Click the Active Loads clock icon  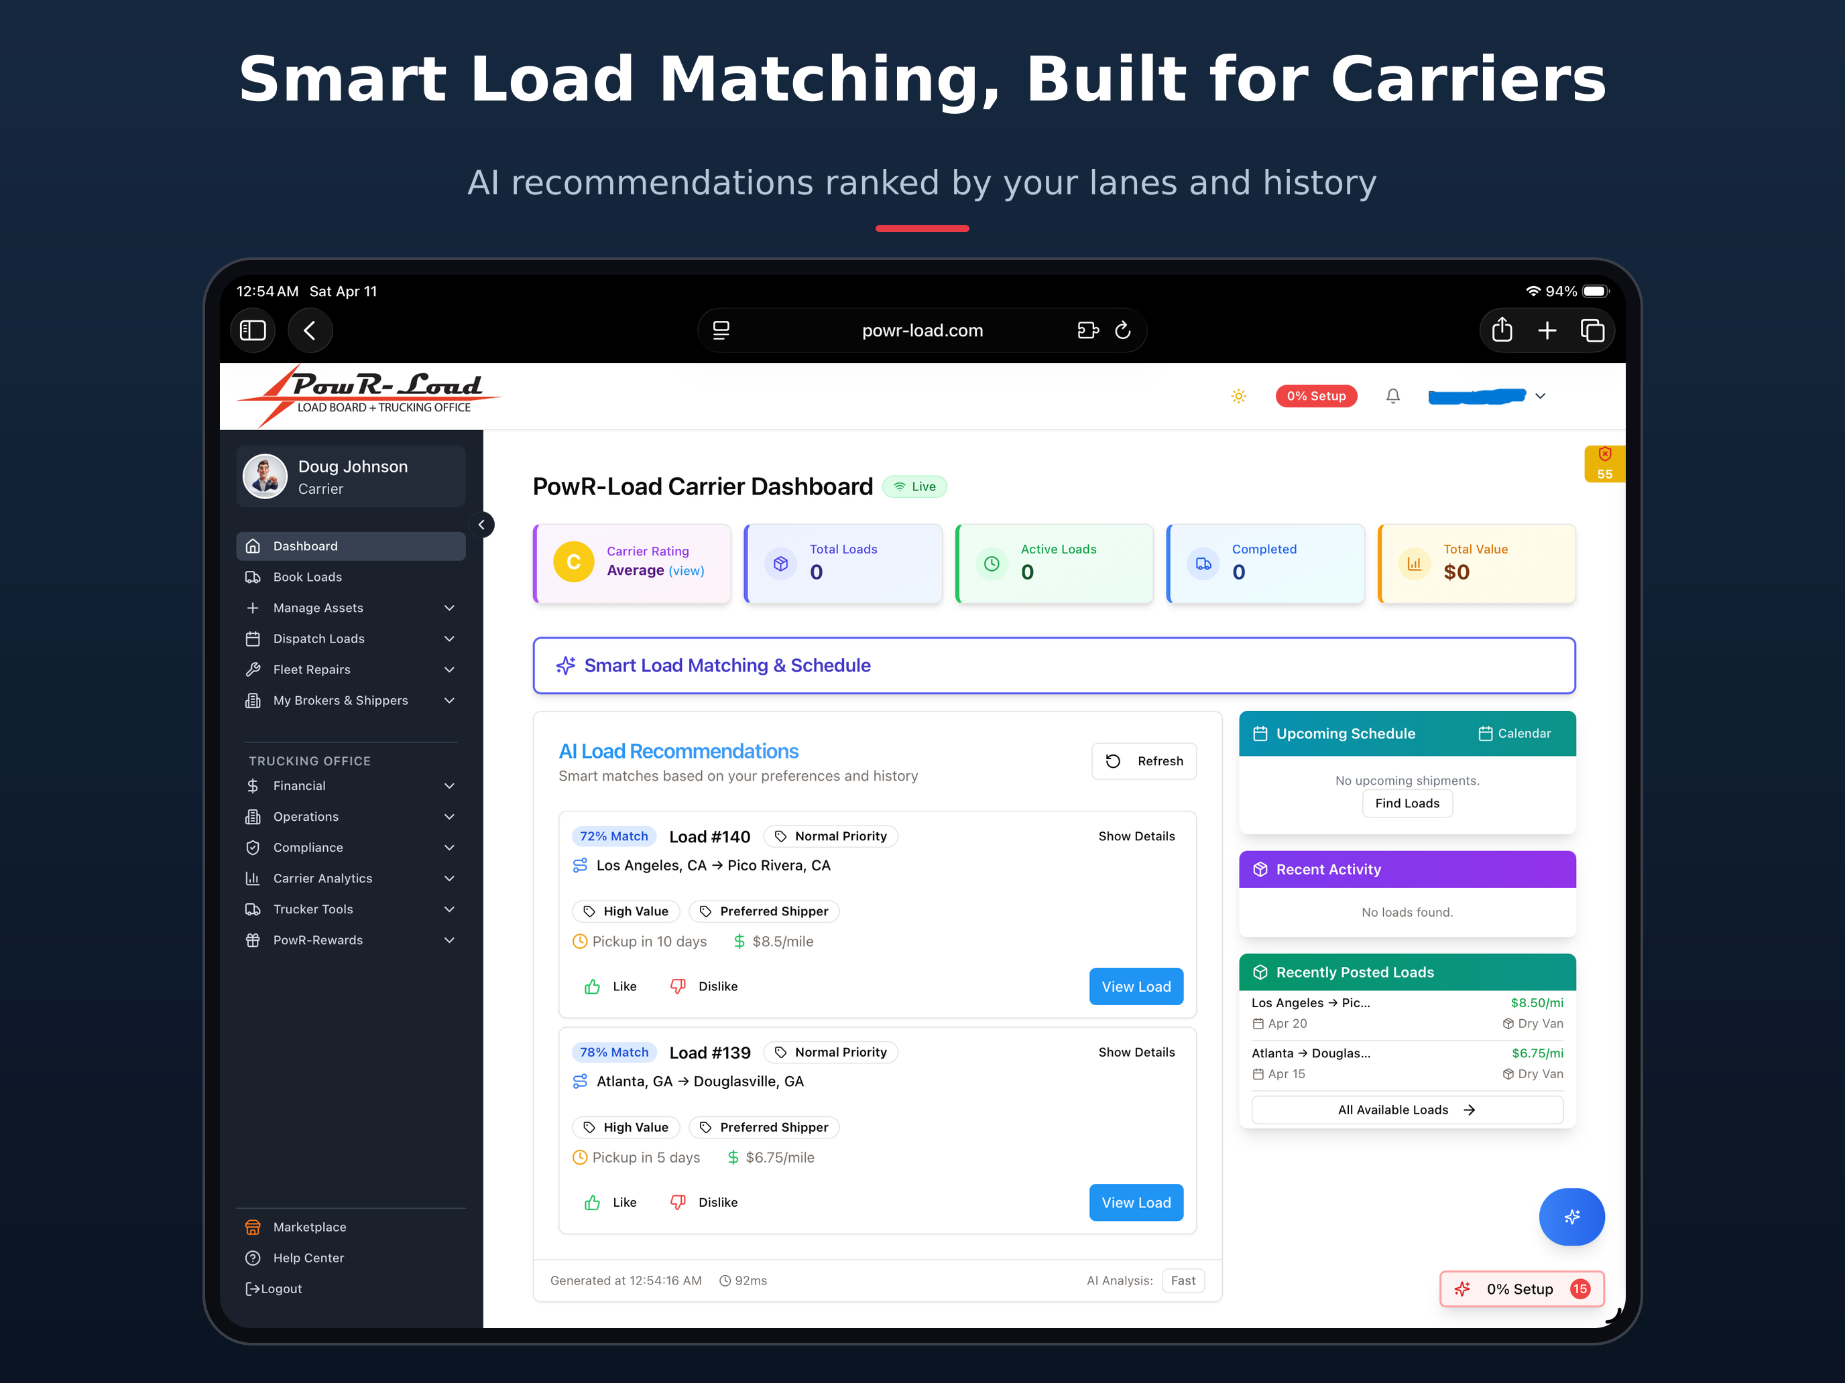[992, 564]
